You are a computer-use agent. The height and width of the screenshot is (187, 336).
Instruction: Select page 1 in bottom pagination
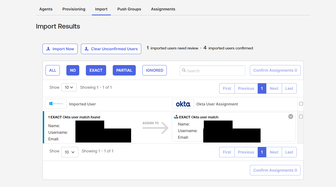262,152
